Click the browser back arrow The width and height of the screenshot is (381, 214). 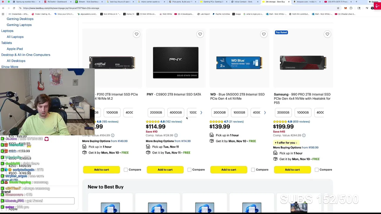click(x=3, y=8)
